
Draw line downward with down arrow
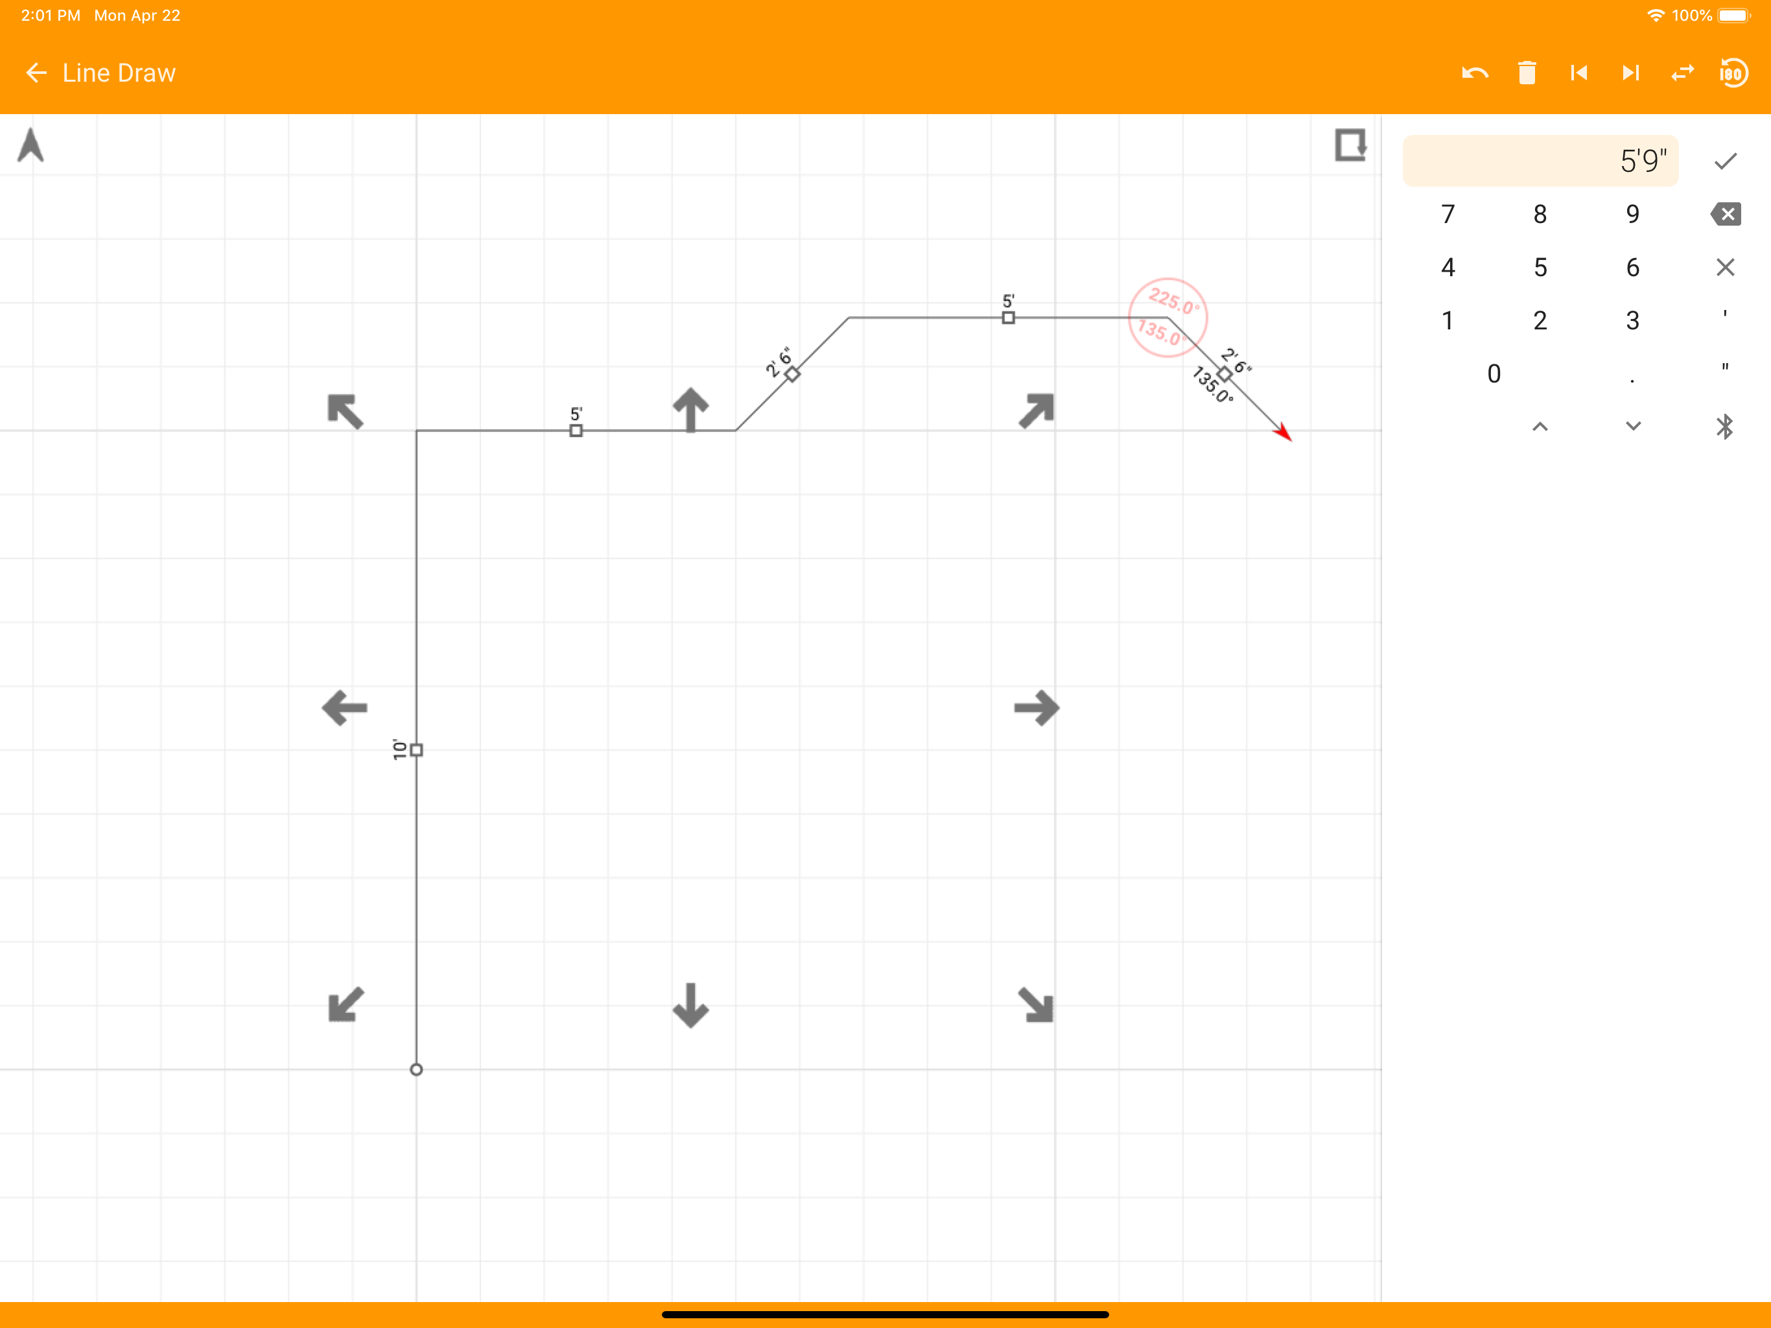click(690, 1005)
